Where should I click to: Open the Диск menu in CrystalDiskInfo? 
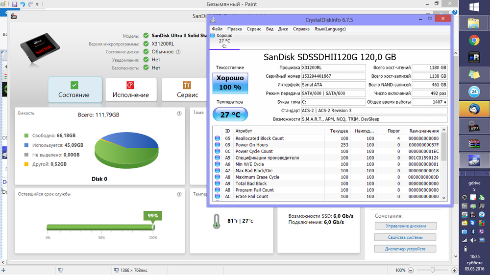pyautogui.click(x=283, y=29)
